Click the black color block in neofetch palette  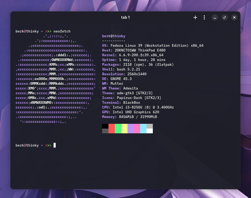[x=105, y=126]
